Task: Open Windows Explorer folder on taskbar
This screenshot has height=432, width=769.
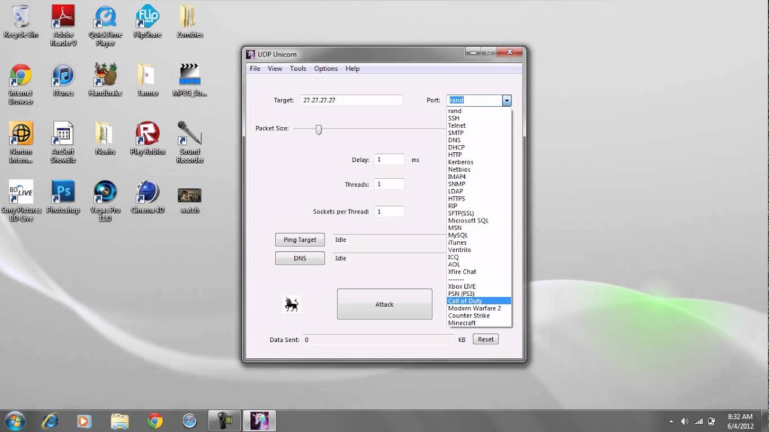Action: 120,421
